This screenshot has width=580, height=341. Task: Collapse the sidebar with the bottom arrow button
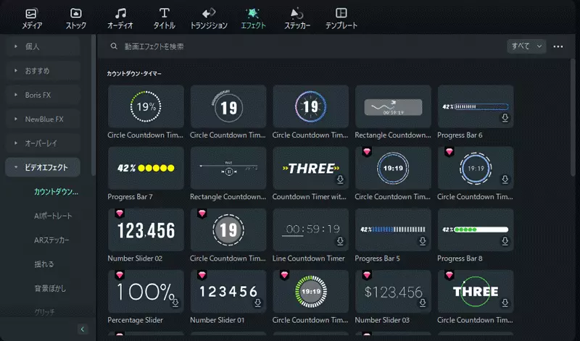click(82, 329)
